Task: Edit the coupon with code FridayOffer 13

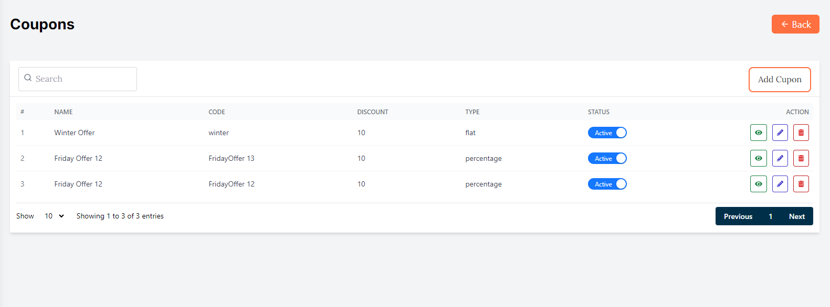Action: 780,158
